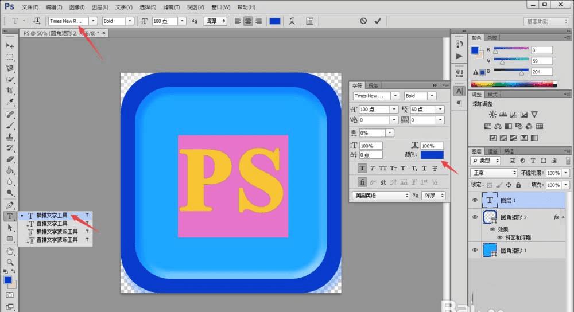Select the Path Selection tool
The height and width of the screenshot is (312, 574).
10,228
